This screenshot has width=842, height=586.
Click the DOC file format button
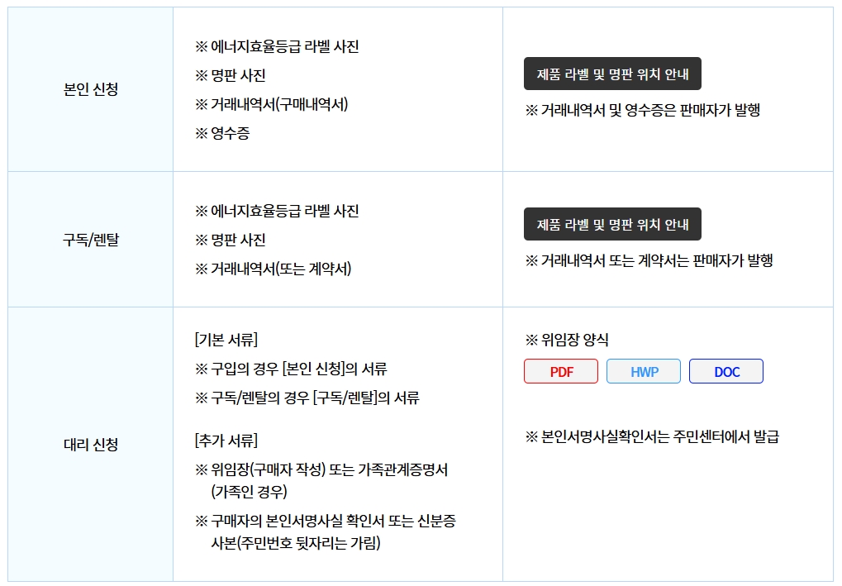(x=725, y=371)
